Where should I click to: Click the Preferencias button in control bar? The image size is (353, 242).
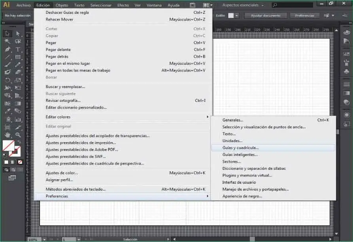(305, 15)
